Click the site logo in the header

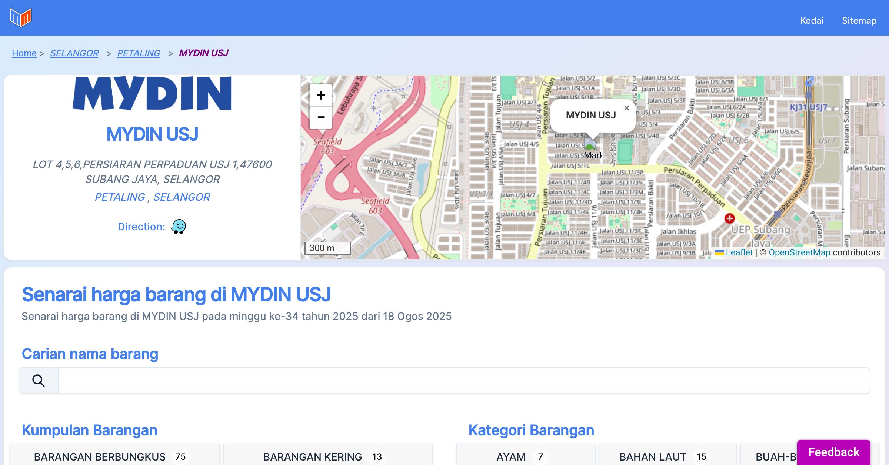[21, 17]
